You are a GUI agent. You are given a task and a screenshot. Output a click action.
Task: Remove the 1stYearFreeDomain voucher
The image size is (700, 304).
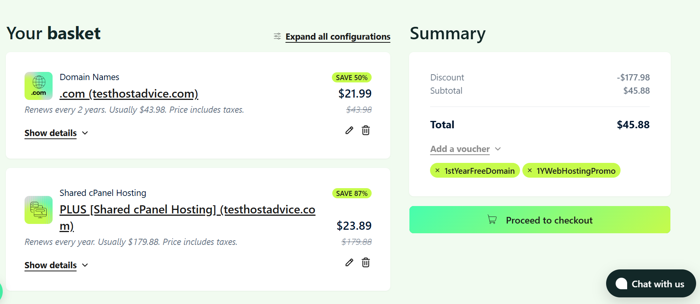click(437, 170)
